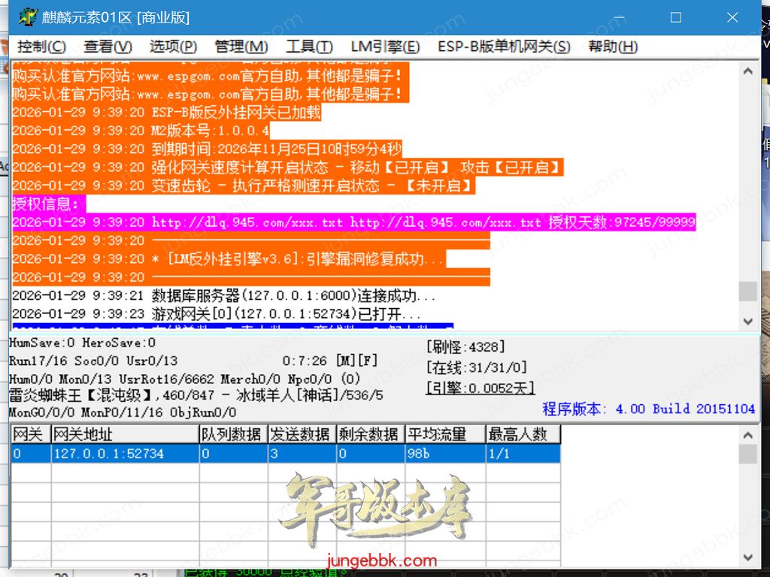Open the 选项(P) menu
Image resolution: width=770 pixels, height=577 pixels.
click(173, 47)
